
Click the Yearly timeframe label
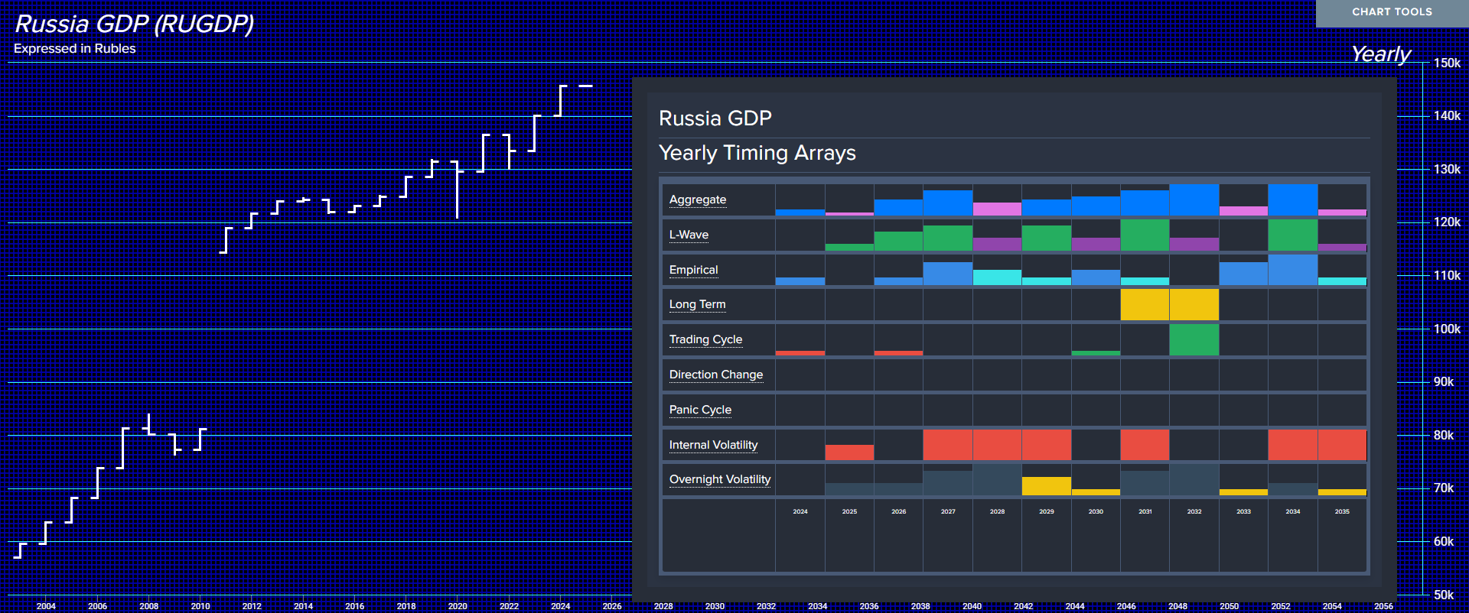(1380, 54)
